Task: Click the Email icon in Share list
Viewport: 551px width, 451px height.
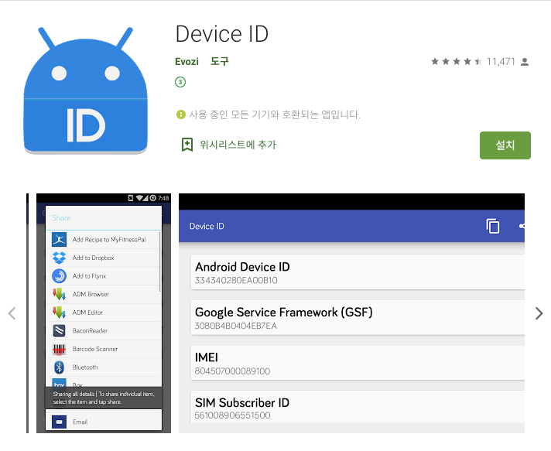Action: [59, 422]
